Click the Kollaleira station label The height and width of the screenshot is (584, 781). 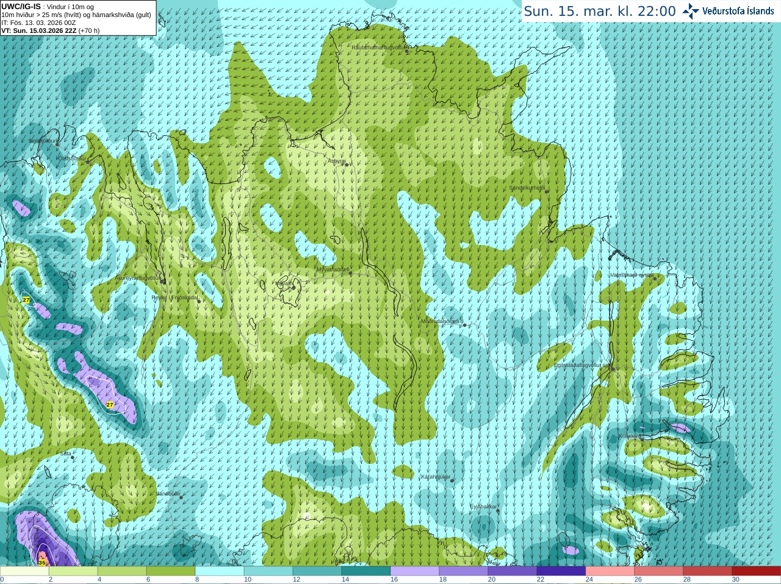click(x=630, y=436)
